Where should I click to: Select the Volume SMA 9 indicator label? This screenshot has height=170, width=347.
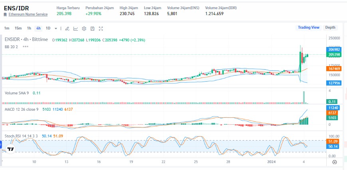[17, 93]
